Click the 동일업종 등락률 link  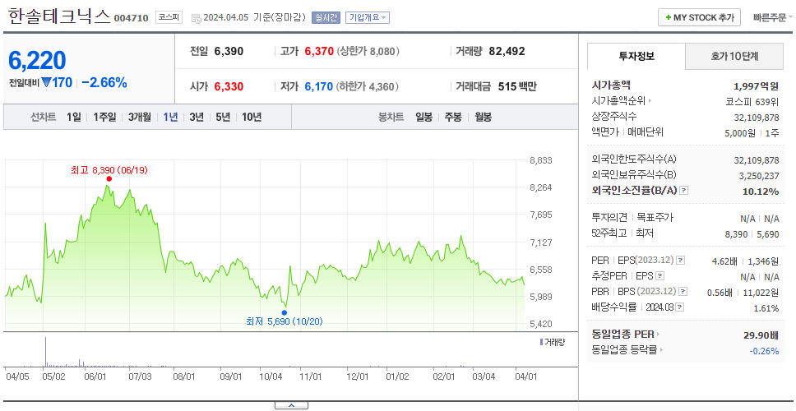coord(624,350)
